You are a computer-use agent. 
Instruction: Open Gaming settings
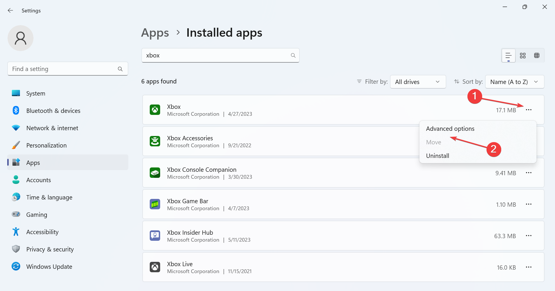click(x=68, y=215)
